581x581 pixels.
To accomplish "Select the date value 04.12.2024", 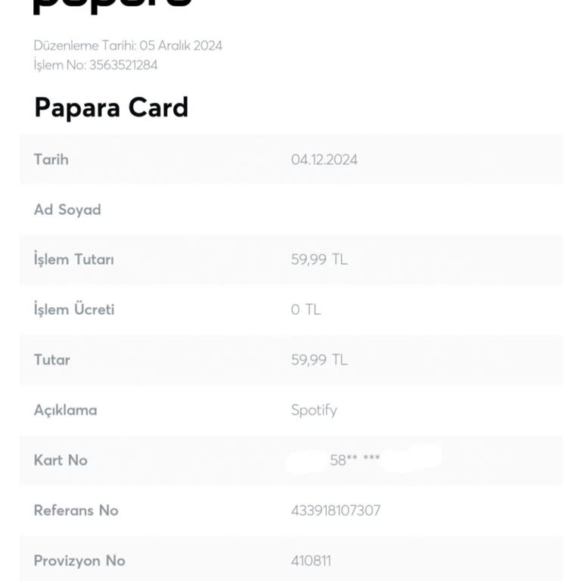I will pyautogui.click(x=324, y=160).
